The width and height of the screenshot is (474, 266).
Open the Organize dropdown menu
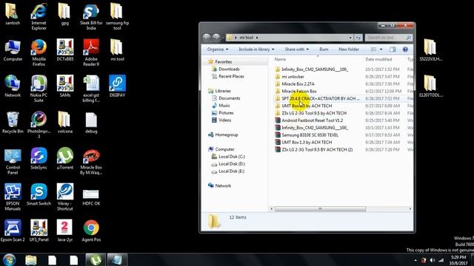218,50
